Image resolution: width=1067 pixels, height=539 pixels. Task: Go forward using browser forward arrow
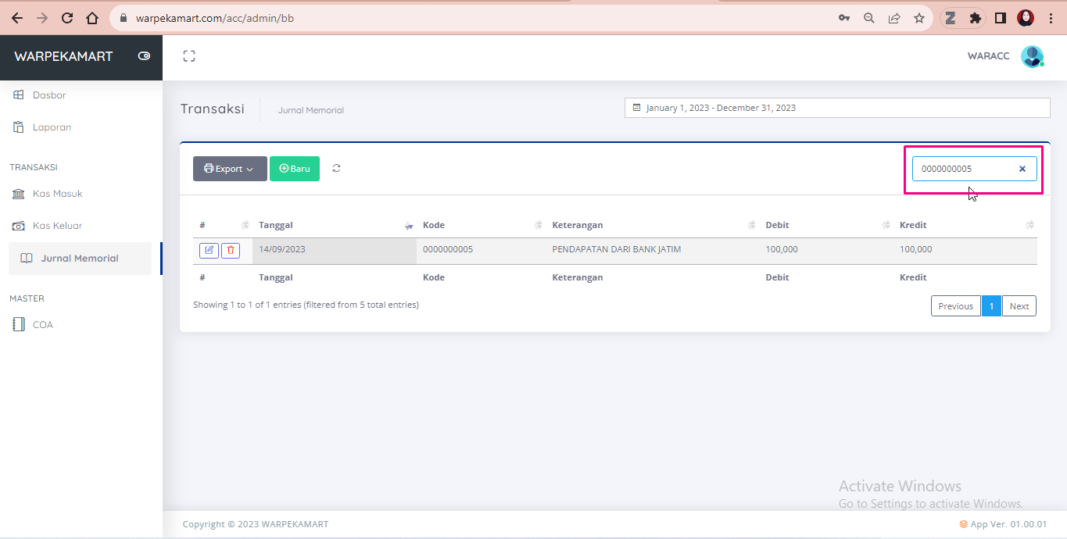(42, 18)
